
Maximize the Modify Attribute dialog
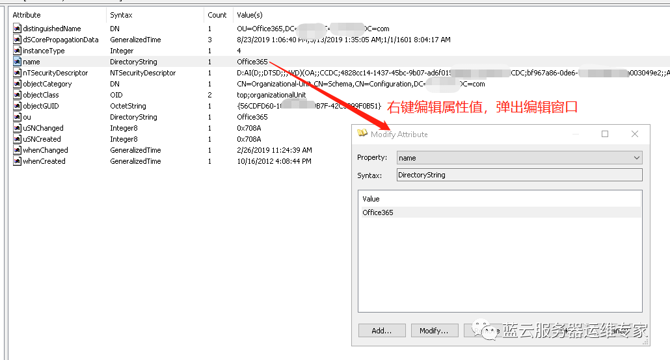point(605,134)
